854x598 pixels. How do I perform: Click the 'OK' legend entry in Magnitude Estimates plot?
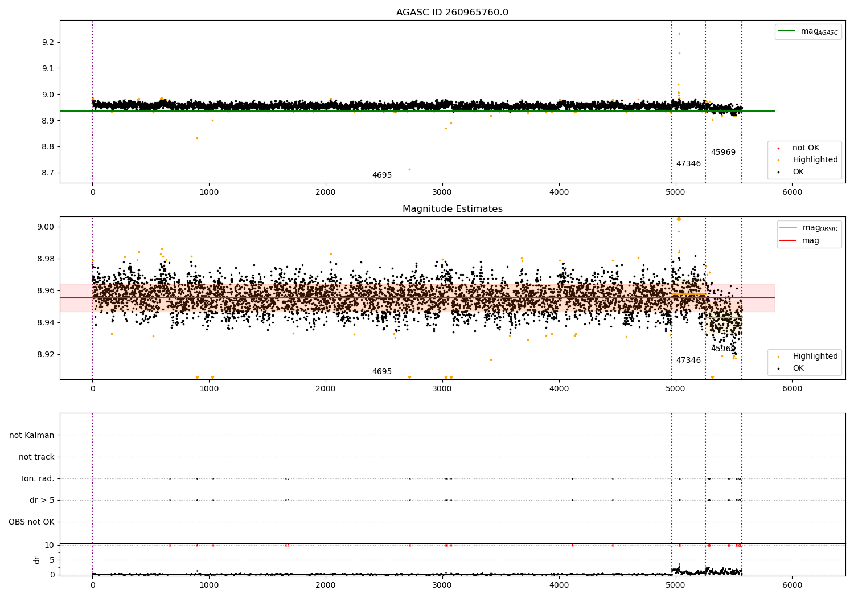[x=791, y=368]
